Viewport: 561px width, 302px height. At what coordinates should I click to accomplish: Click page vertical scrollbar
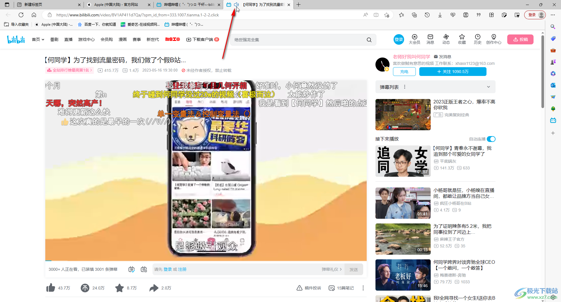coord(543,72)
